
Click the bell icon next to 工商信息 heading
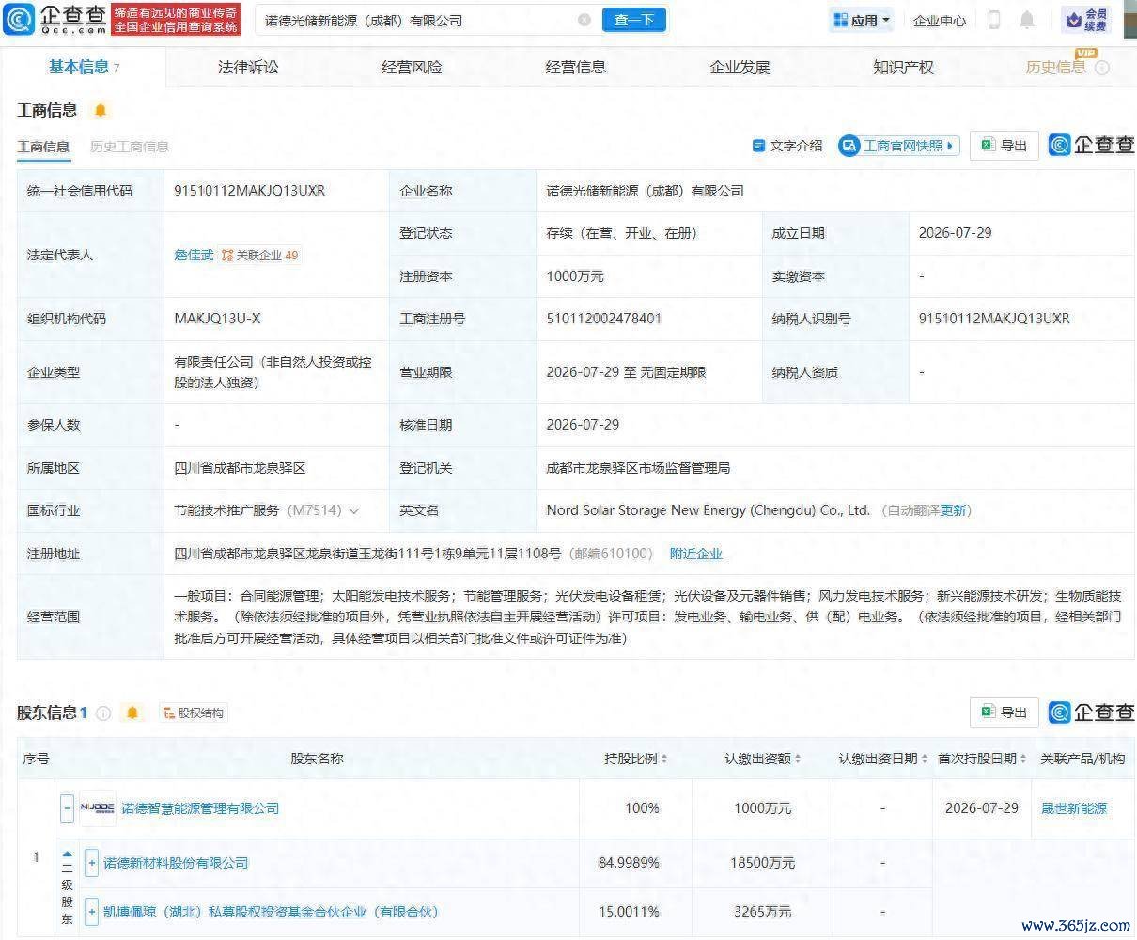(101, 110)
